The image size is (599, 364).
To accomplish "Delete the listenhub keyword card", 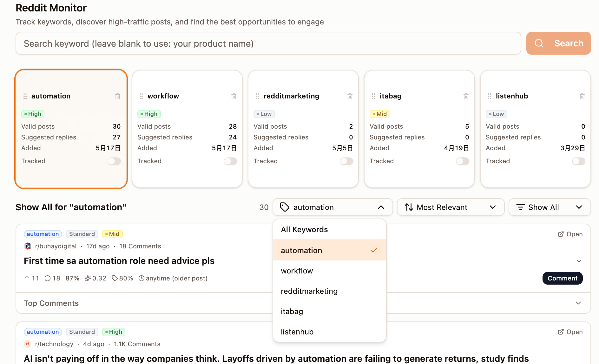I will pos(582,96).
